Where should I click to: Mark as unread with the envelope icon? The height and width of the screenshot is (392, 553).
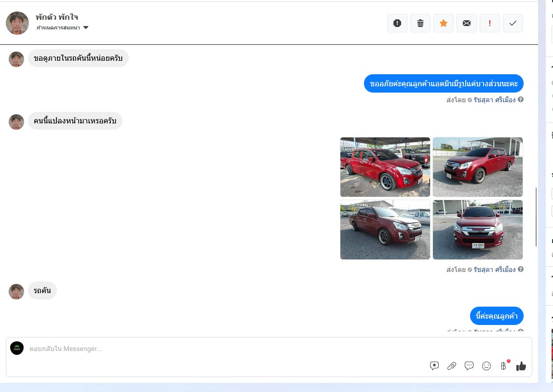click(x=467, y=23)
